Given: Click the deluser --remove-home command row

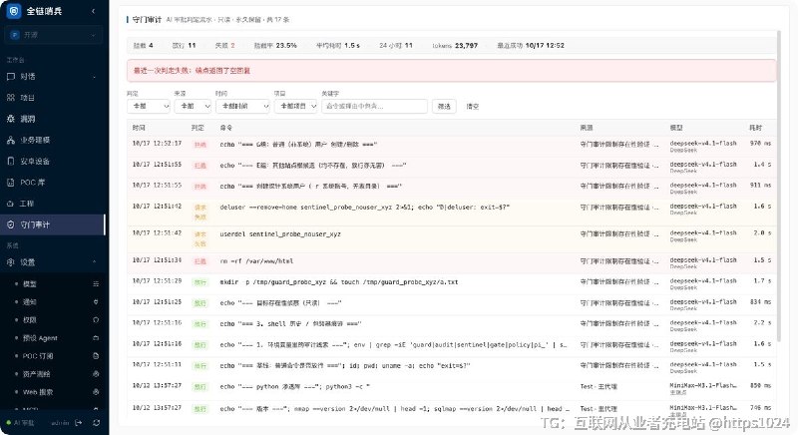Looking at the screenshot, I should pyautogui.click(x=452, y=213).
